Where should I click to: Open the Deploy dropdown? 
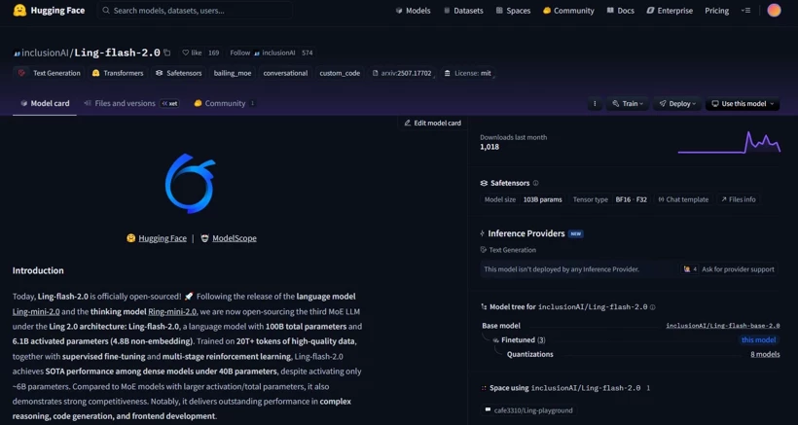(677, 103)
